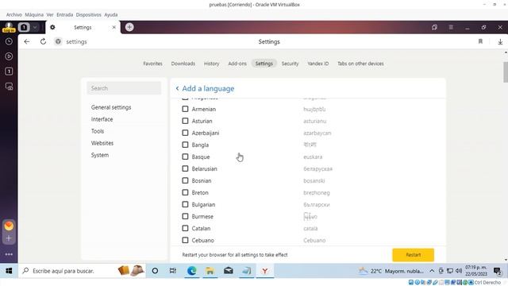This screenshot has height=286, width=508.
Task: Tick the Belarusian checkbox
Action: (x=185, y=168)
